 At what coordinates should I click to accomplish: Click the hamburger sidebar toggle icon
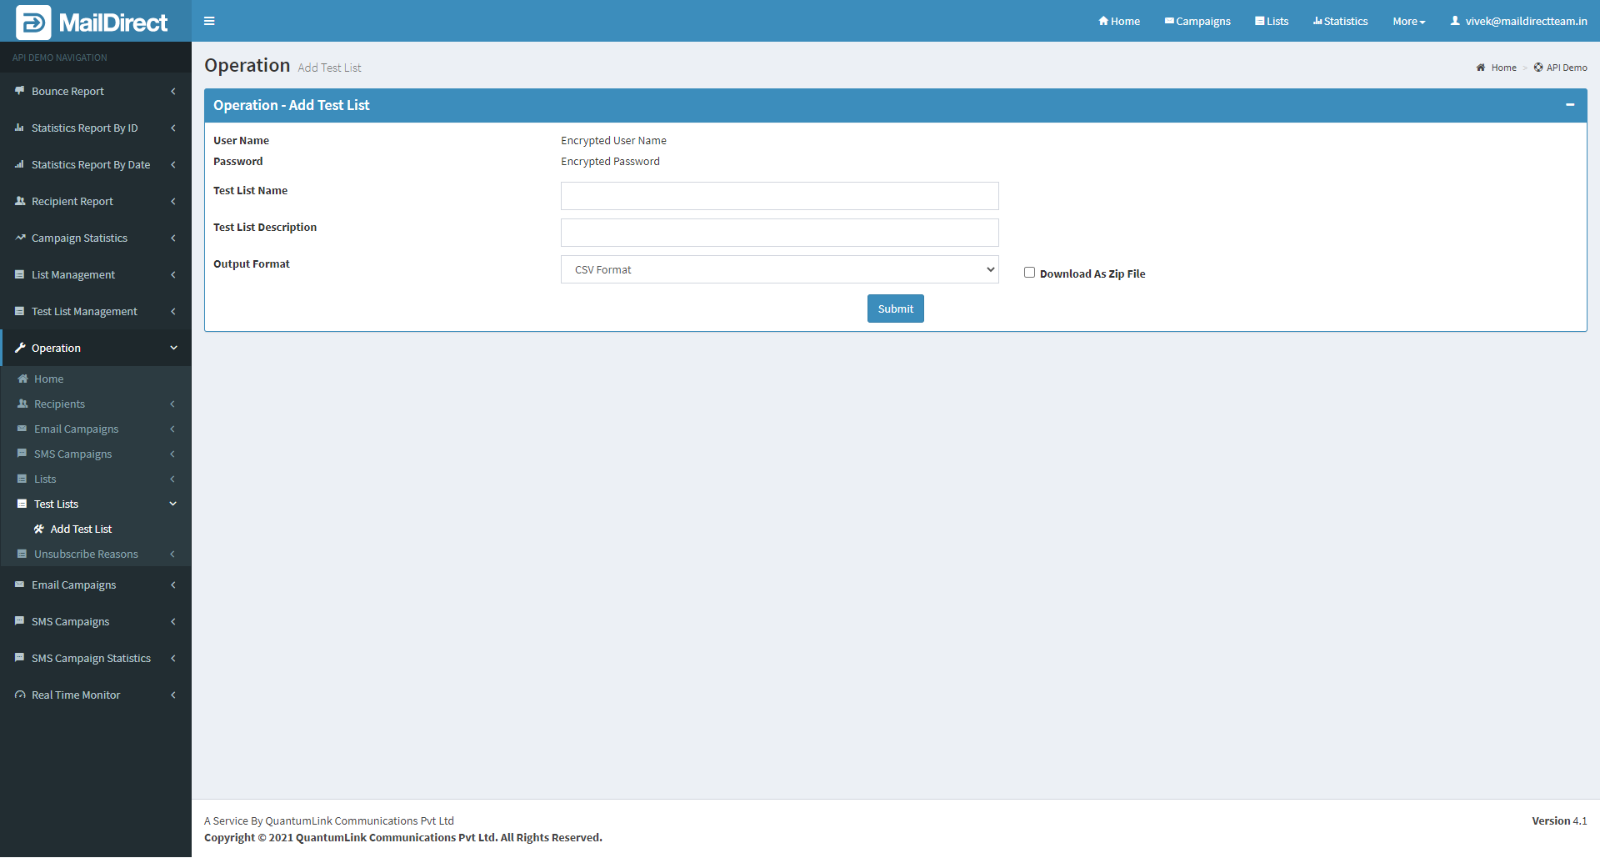(209, 21)
